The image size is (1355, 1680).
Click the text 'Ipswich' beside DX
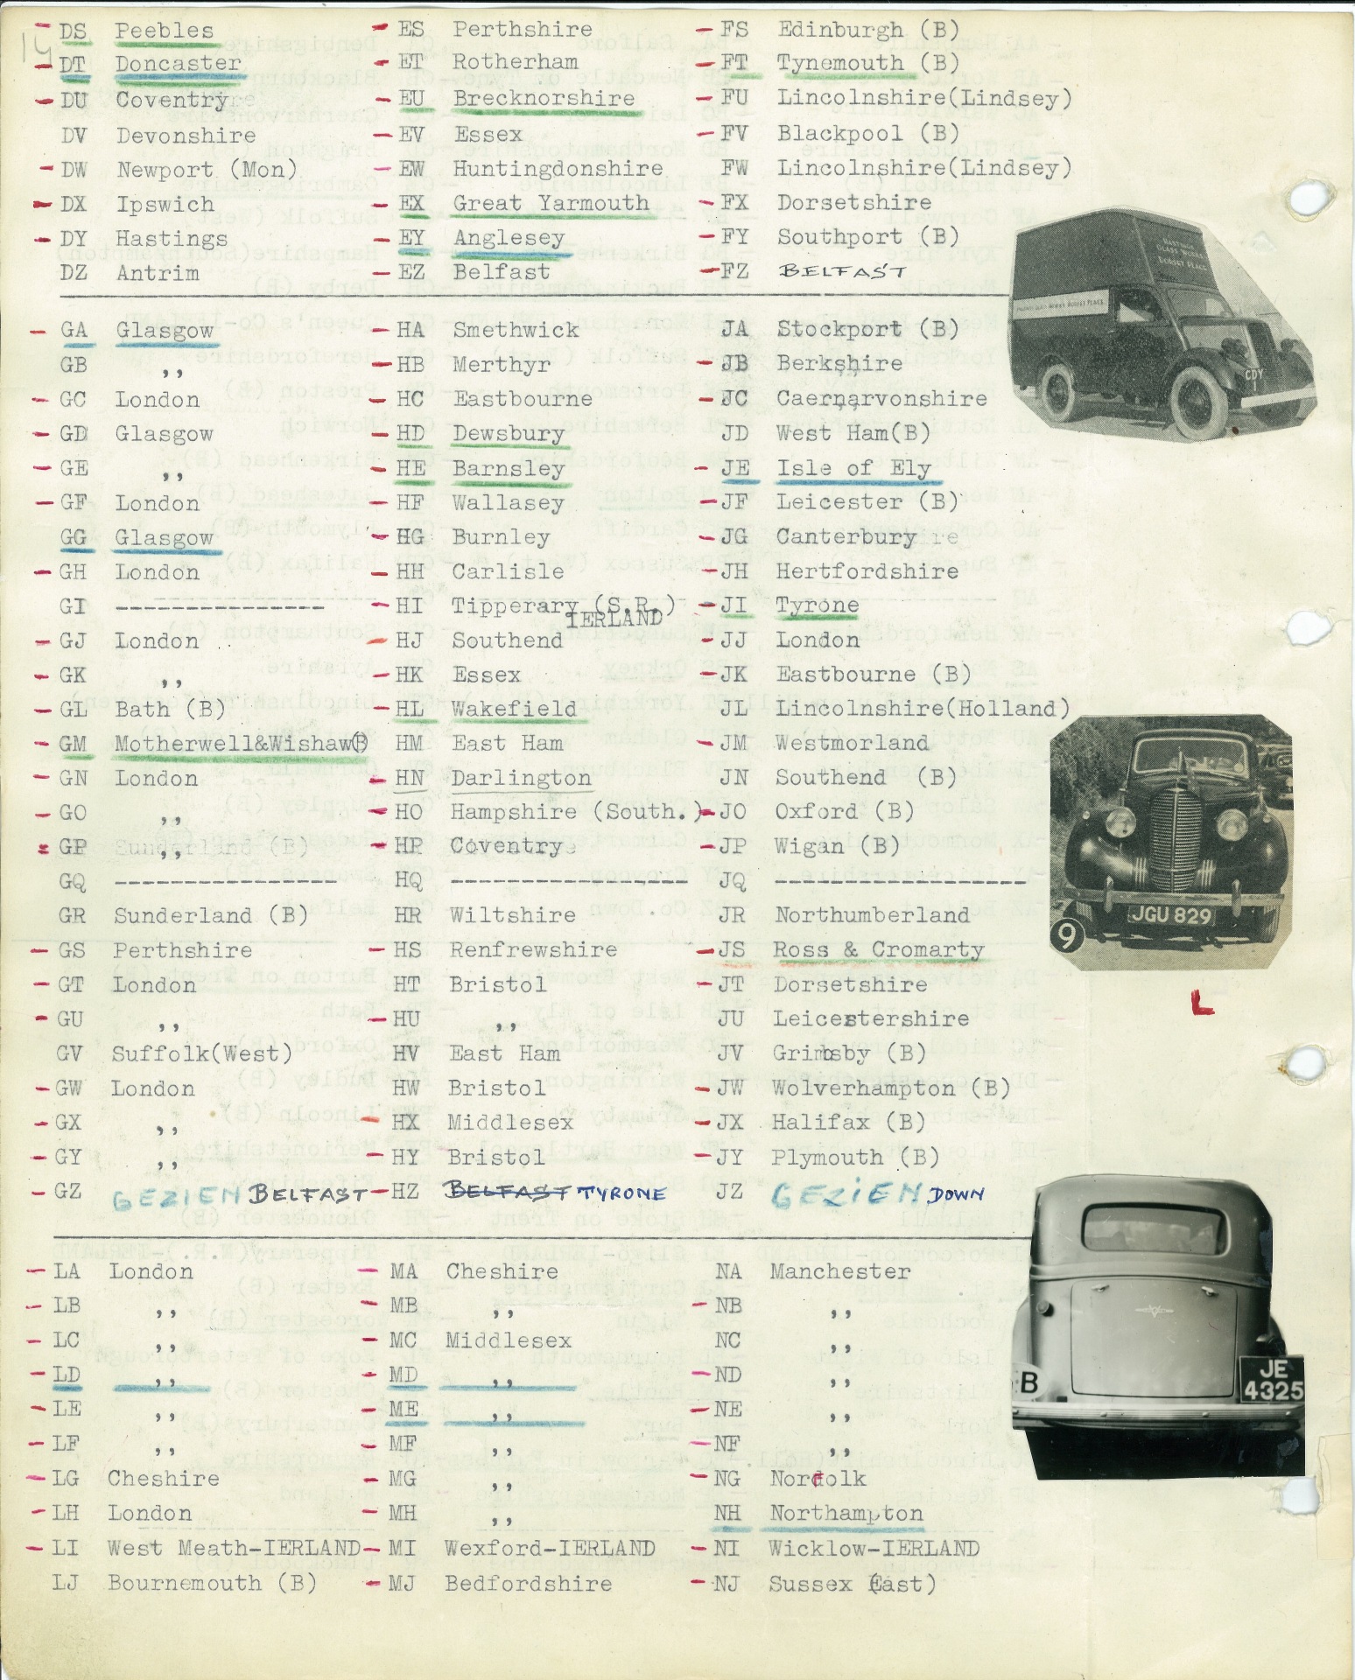165,205
